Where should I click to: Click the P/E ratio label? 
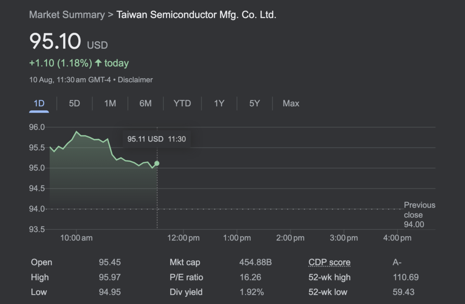(186, 277)
